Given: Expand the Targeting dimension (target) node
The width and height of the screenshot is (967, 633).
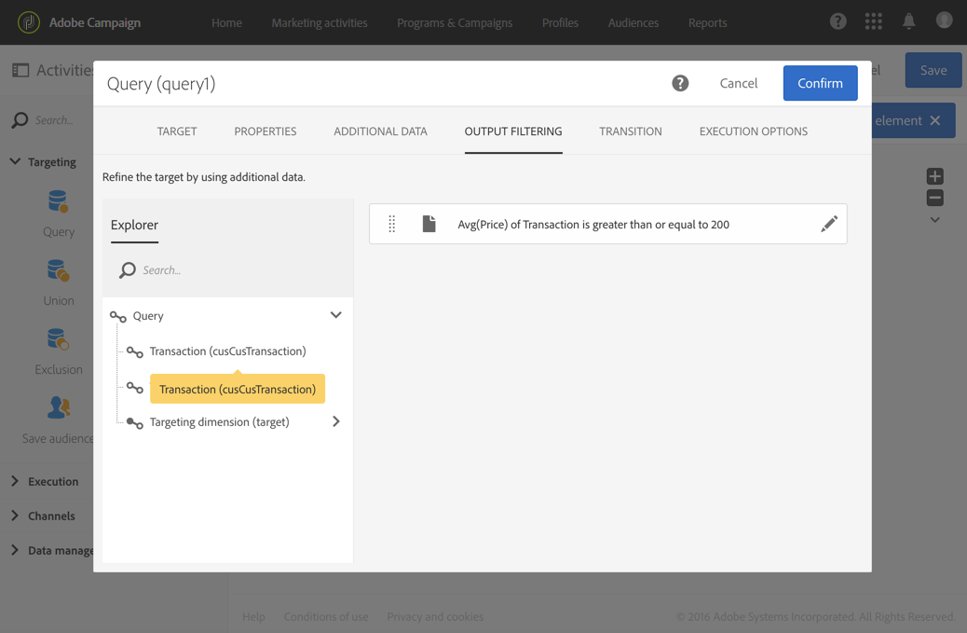Looking at the screenshot, I should pyautogui.click(x=336, y=421).
